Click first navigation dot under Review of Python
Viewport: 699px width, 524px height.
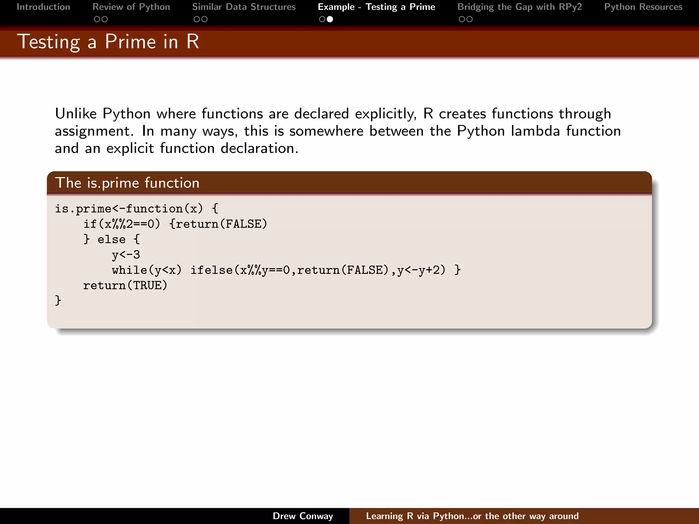click(97, 19)
